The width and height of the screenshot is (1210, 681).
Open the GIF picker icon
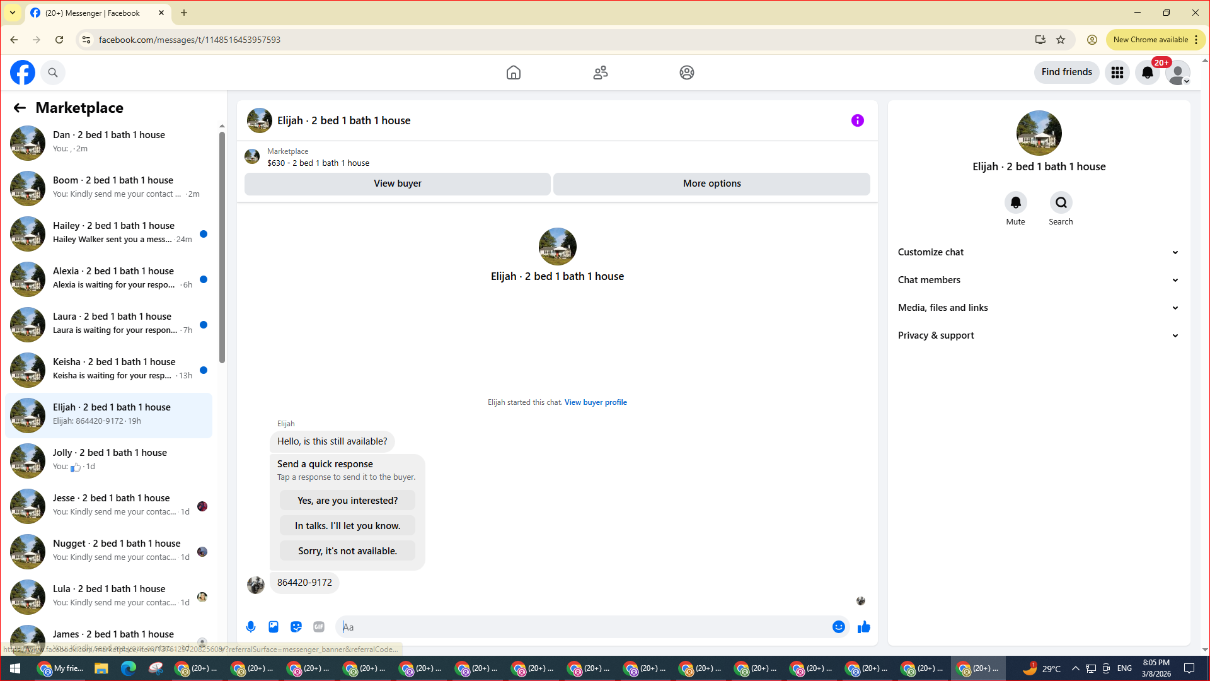(x=319, y=627)
